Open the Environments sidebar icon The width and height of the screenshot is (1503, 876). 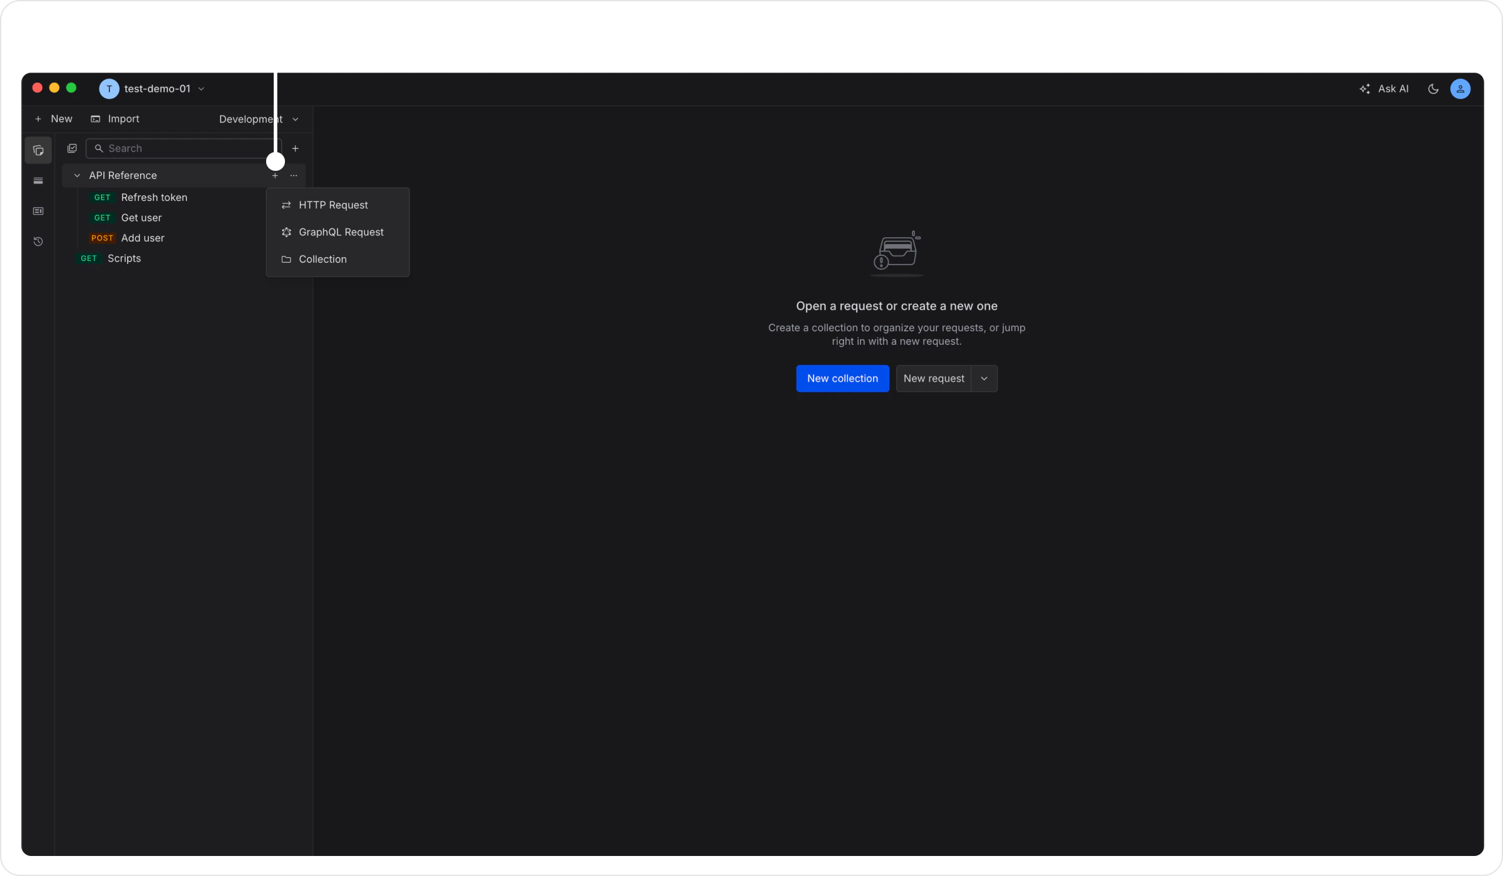click(x=38, y=181)
